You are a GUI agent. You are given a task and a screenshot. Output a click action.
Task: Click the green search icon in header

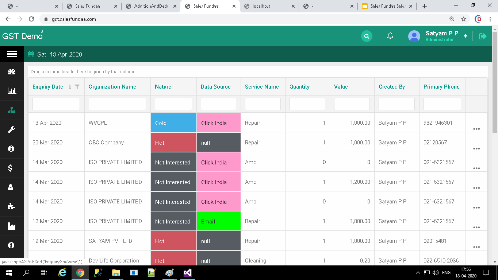pyautogui.click(x=367, y=36)
